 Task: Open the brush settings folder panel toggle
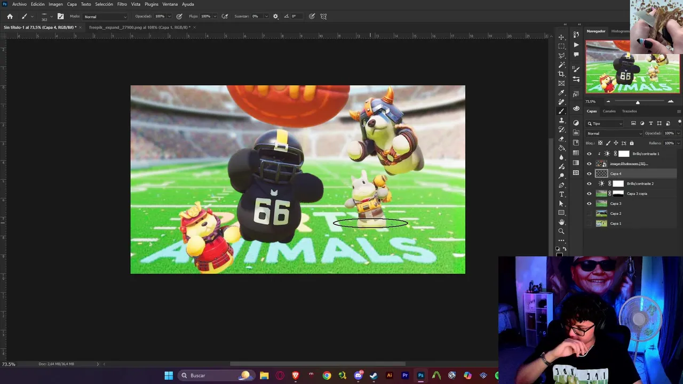coord(60,17)
